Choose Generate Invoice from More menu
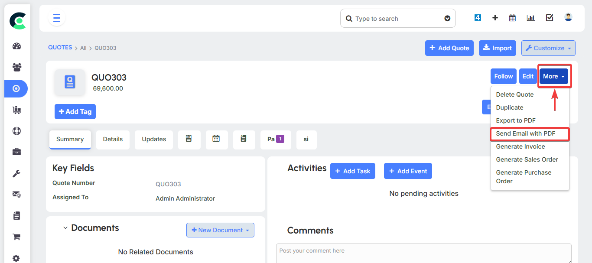This screenshot has width=592, height=263. (x=520, y=146)
